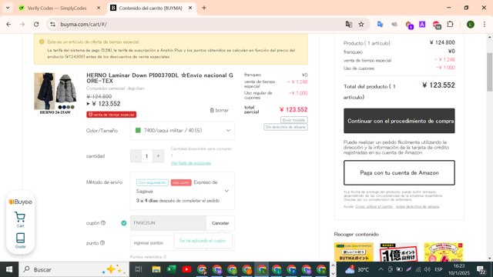The height and width of the screenshot is (277, 493).
Task: Click the ingresar puntos input field
Action: click(153, 243)
